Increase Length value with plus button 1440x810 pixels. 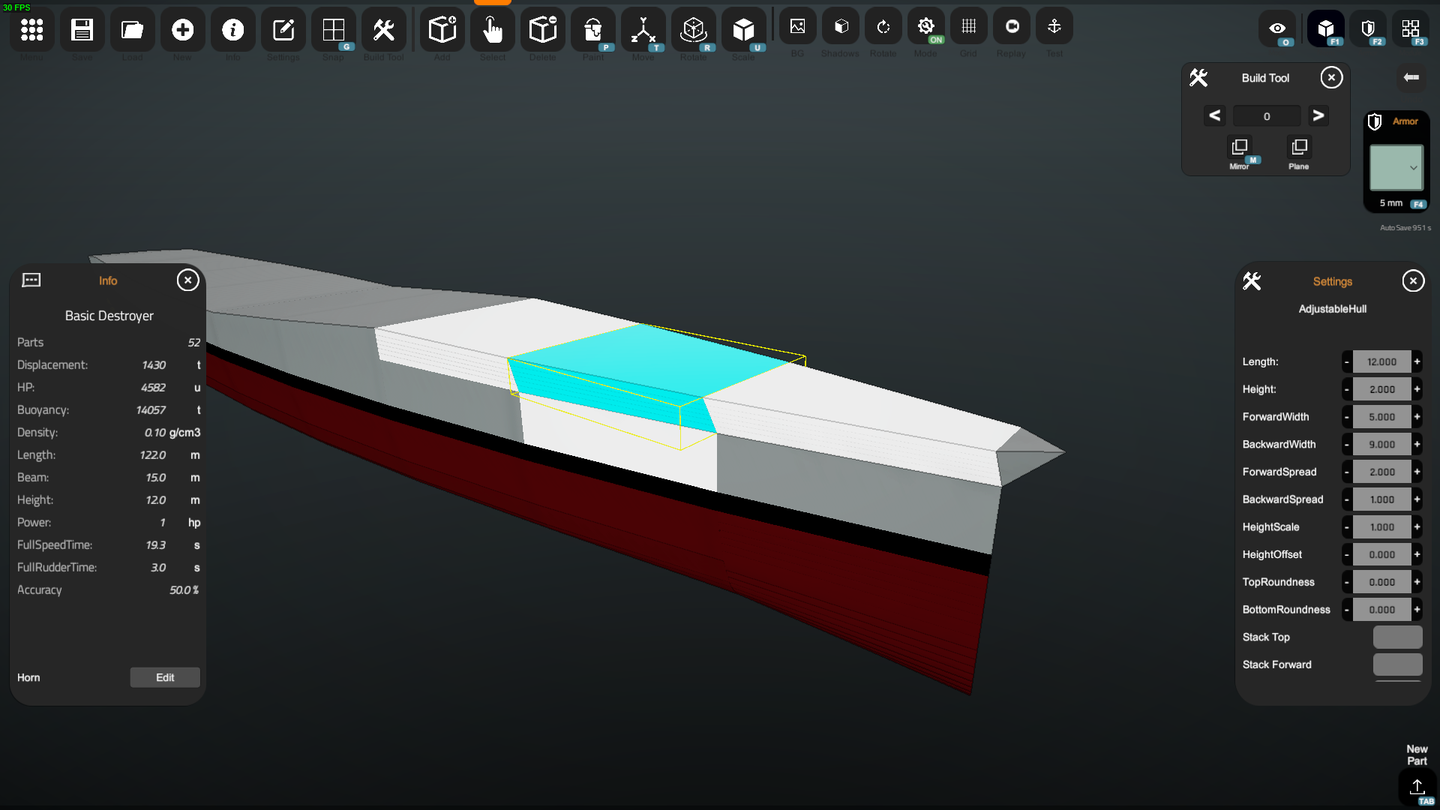pyautogui.click(x=1417, y=361)
